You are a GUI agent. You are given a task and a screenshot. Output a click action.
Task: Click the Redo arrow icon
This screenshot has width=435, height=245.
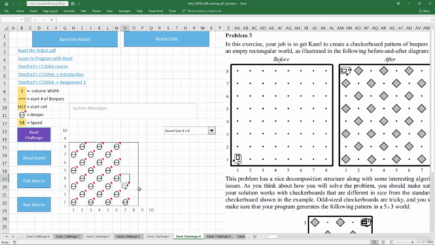pos(20,3)
